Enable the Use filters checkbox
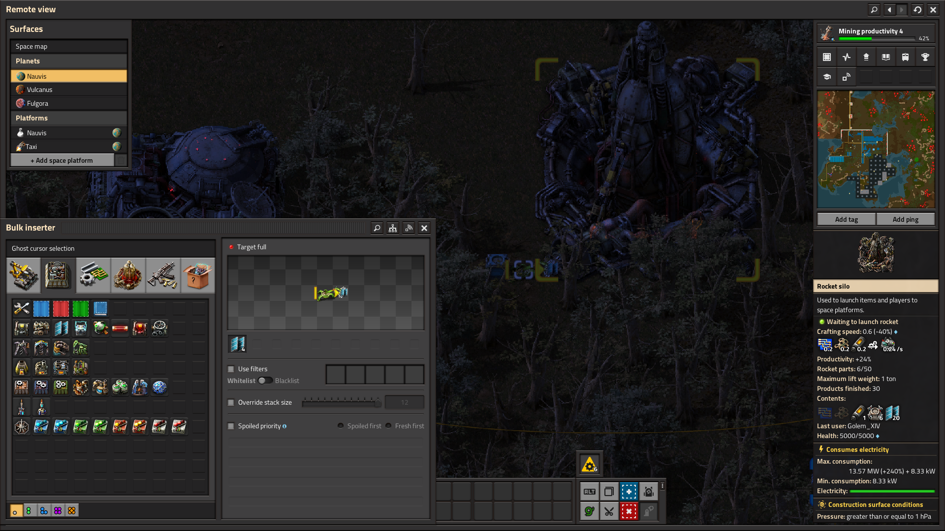This screenshot has height=531, width=945. pyautogui.click(x=231, y=369)
